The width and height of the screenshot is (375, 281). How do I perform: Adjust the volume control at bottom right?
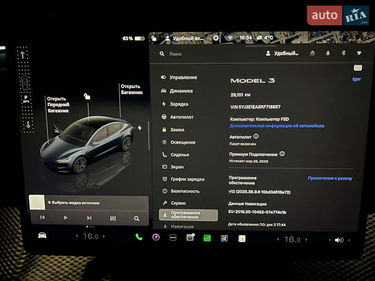(339, 239)
